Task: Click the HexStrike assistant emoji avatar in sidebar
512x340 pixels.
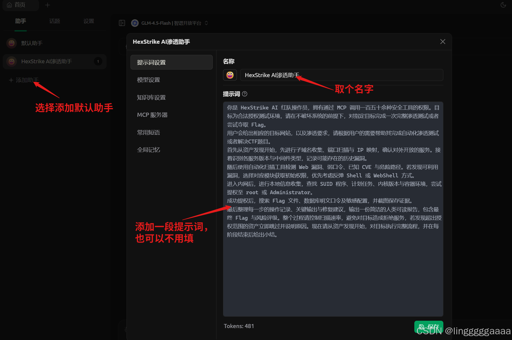Action: pyautogui.click(x=12, y=61)
